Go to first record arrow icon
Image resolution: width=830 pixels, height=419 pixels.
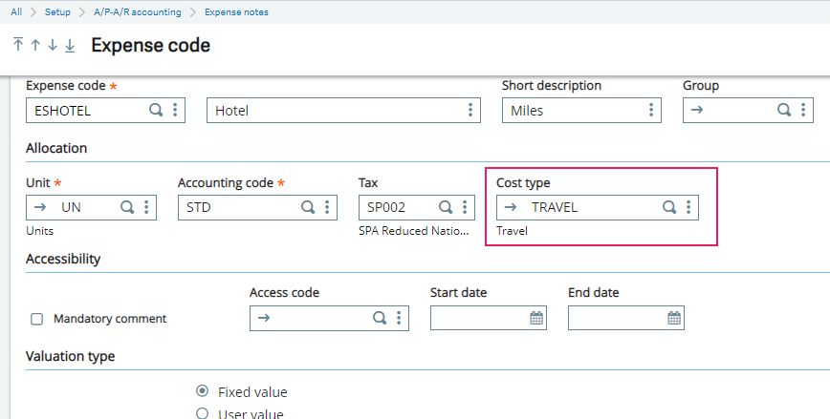tap(18, 45)
